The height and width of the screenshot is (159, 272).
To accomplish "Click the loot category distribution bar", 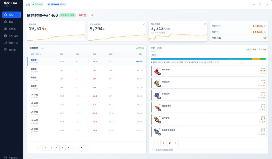I will tap(209, 59).
